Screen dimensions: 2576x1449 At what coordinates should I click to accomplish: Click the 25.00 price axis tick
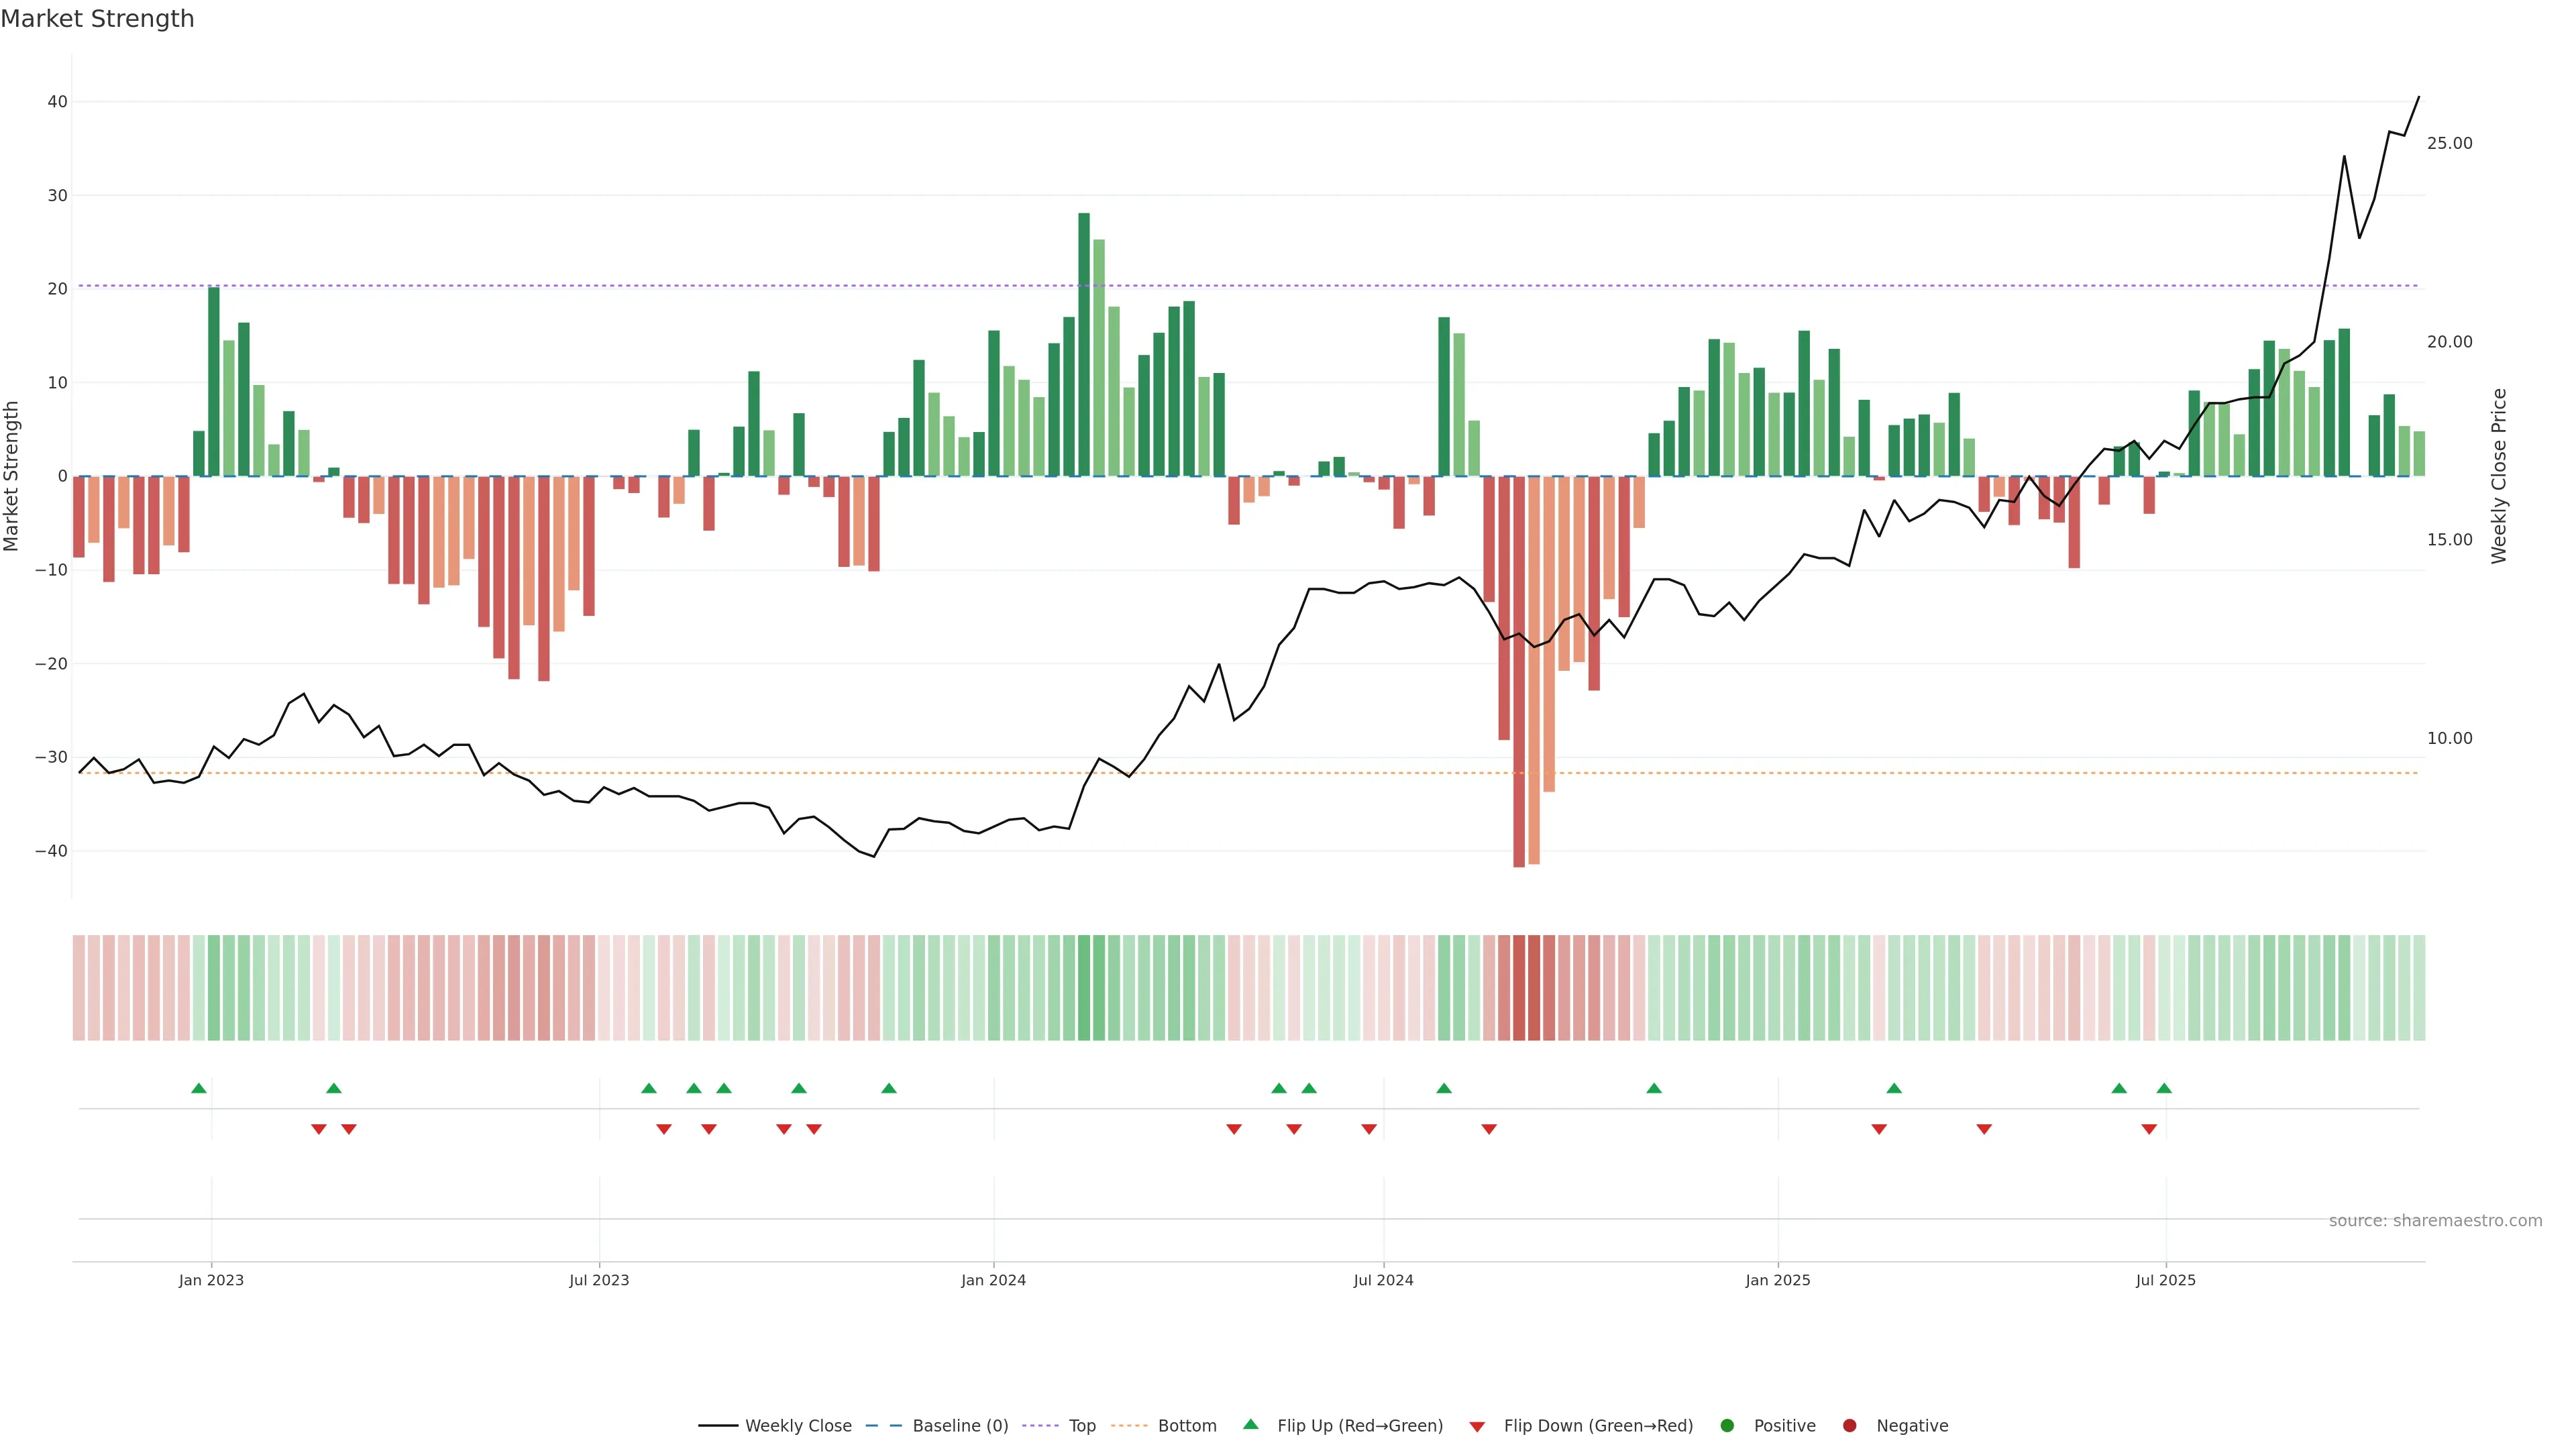pyautogui.click(x=2449, y=144)
